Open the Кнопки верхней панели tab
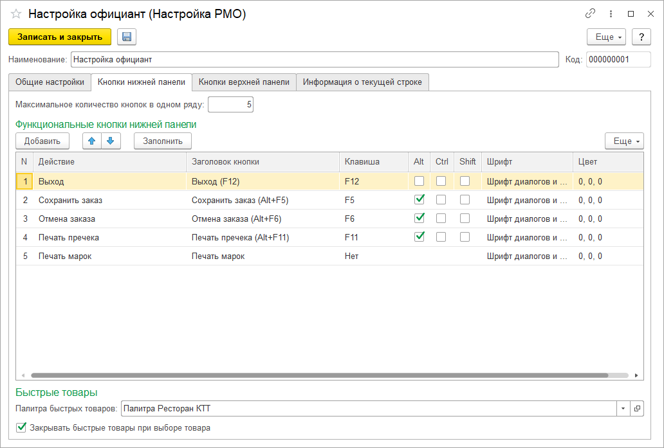 (x=244, y=82)
